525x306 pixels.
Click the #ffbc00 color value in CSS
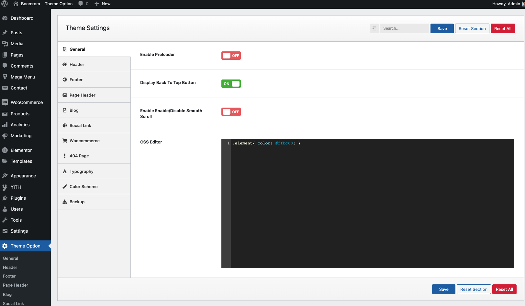(284, 143)
